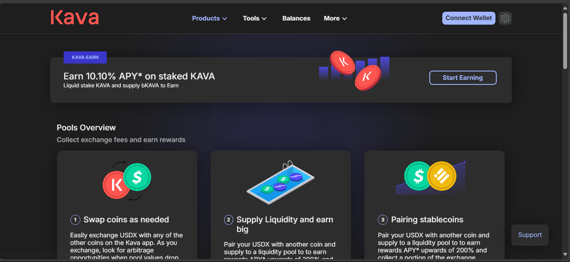Select the Pairing stablecoins heading
The width and height of the screenshot is (570, 262).
427,220
